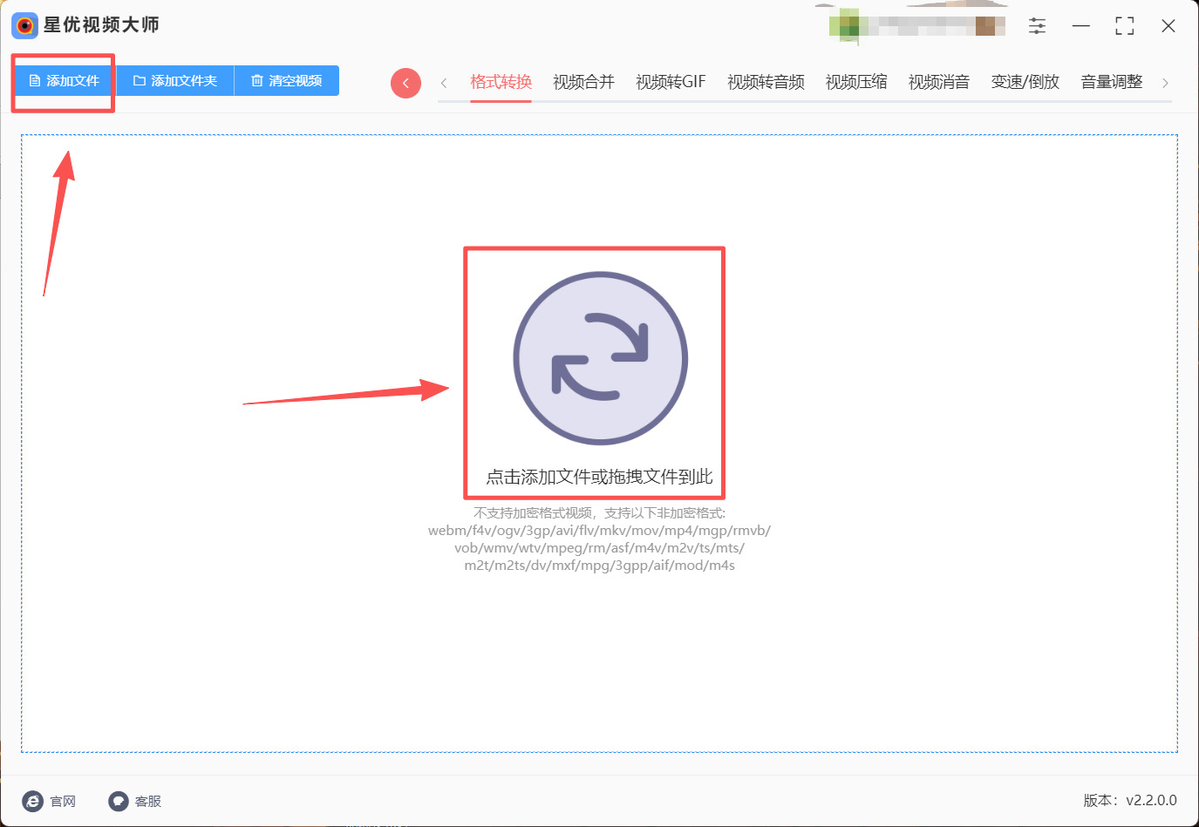Screen dimensions: 1199x827
Task: Open the 官网 browser icon
Action: tap(32, 801)
